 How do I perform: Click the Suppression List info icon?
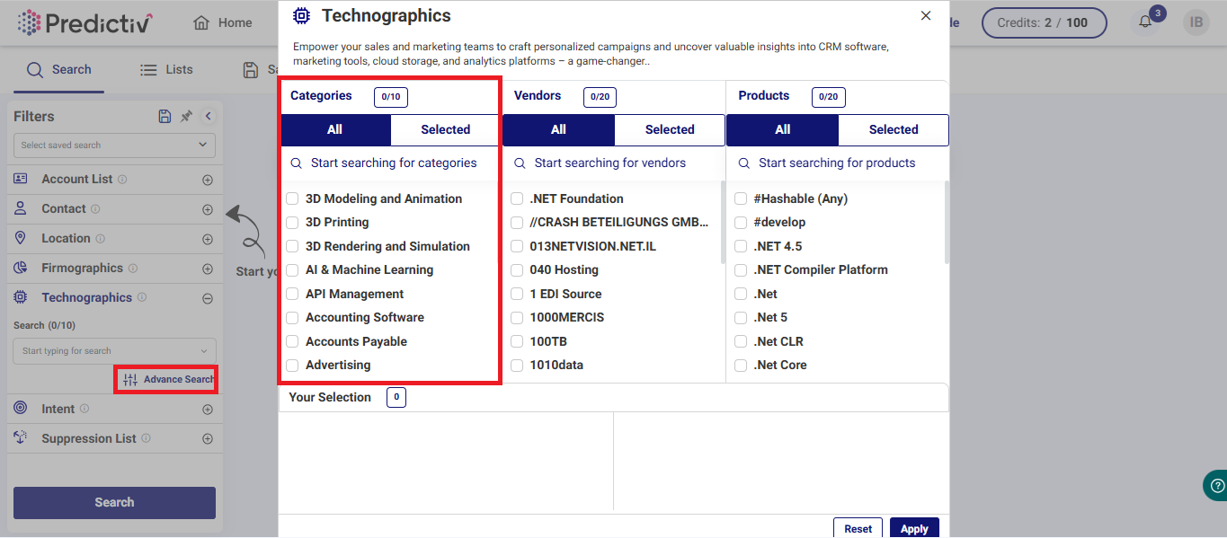pyautogui.click(x=146, y=438)
